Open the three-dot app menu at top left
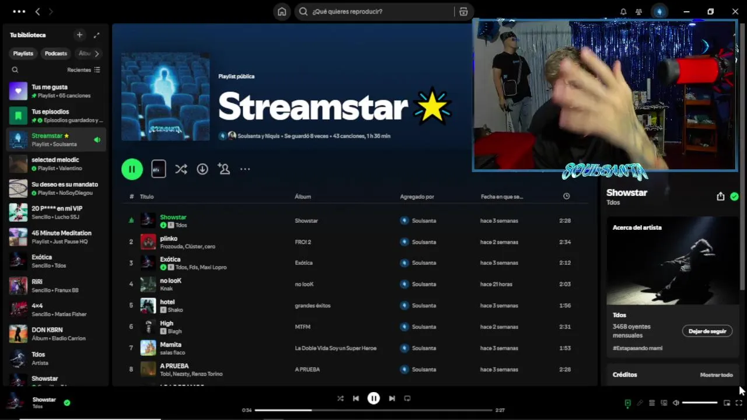 pyautogui.click(x=19, y=12)
